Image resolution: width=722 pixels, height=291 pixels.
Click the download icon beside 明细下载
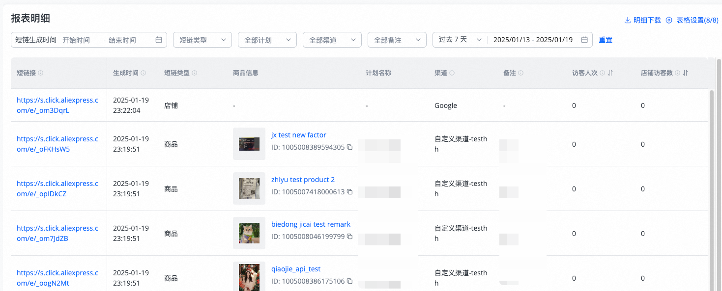[x=627, y=20]
